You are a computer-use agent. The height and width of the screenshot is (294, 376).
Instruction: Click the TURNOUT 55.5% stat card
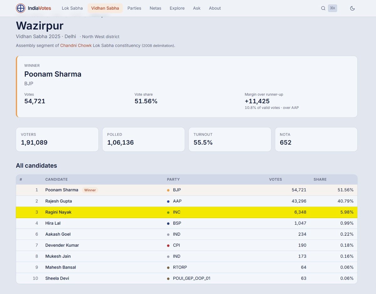[x=230, y=139]
